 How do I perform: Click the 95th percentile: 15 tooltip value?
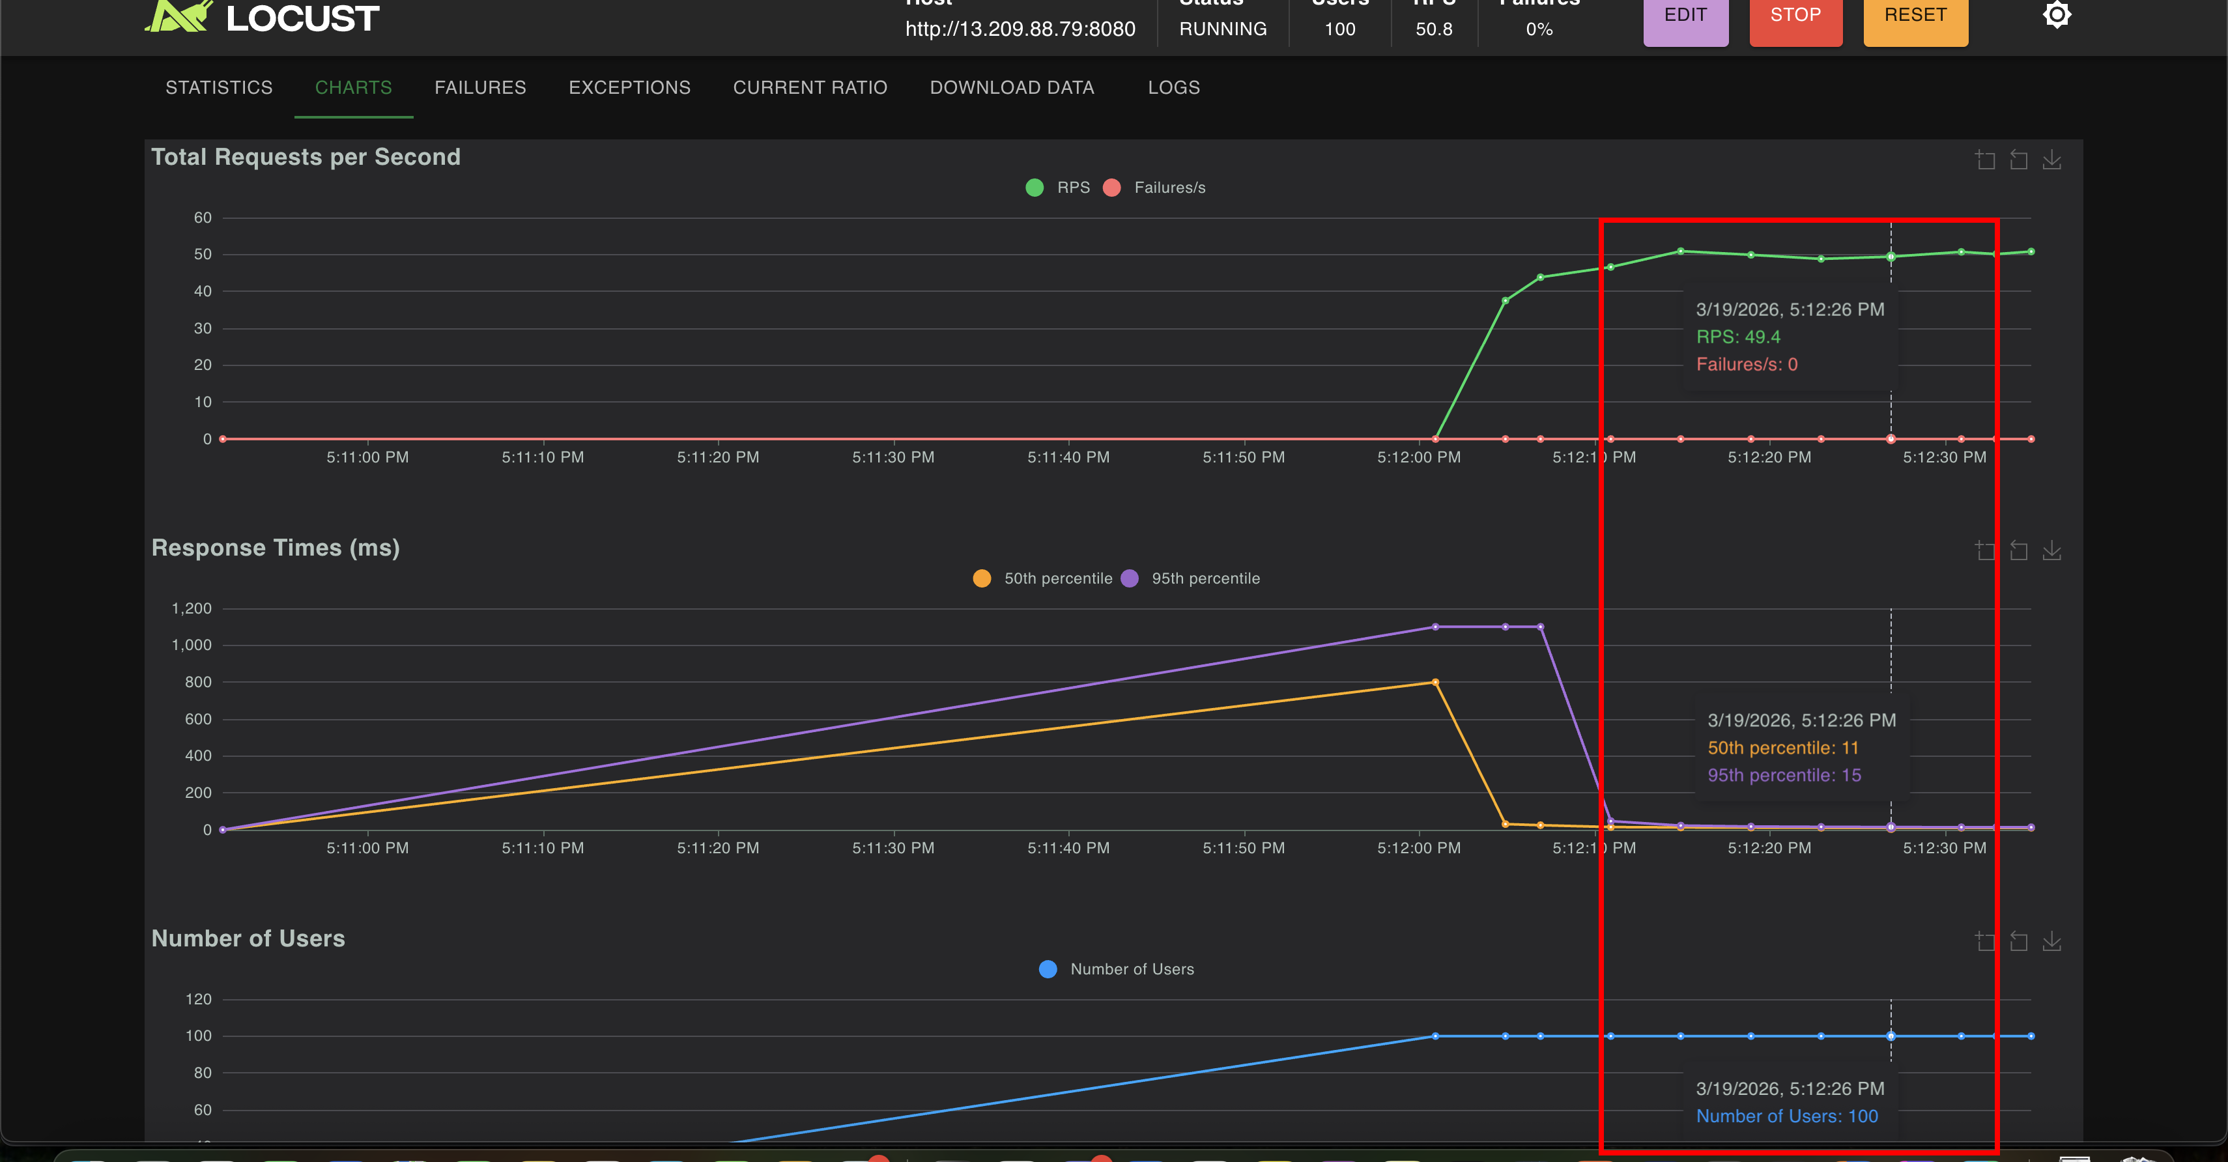pyautogui.click(x=1784, y=776)
